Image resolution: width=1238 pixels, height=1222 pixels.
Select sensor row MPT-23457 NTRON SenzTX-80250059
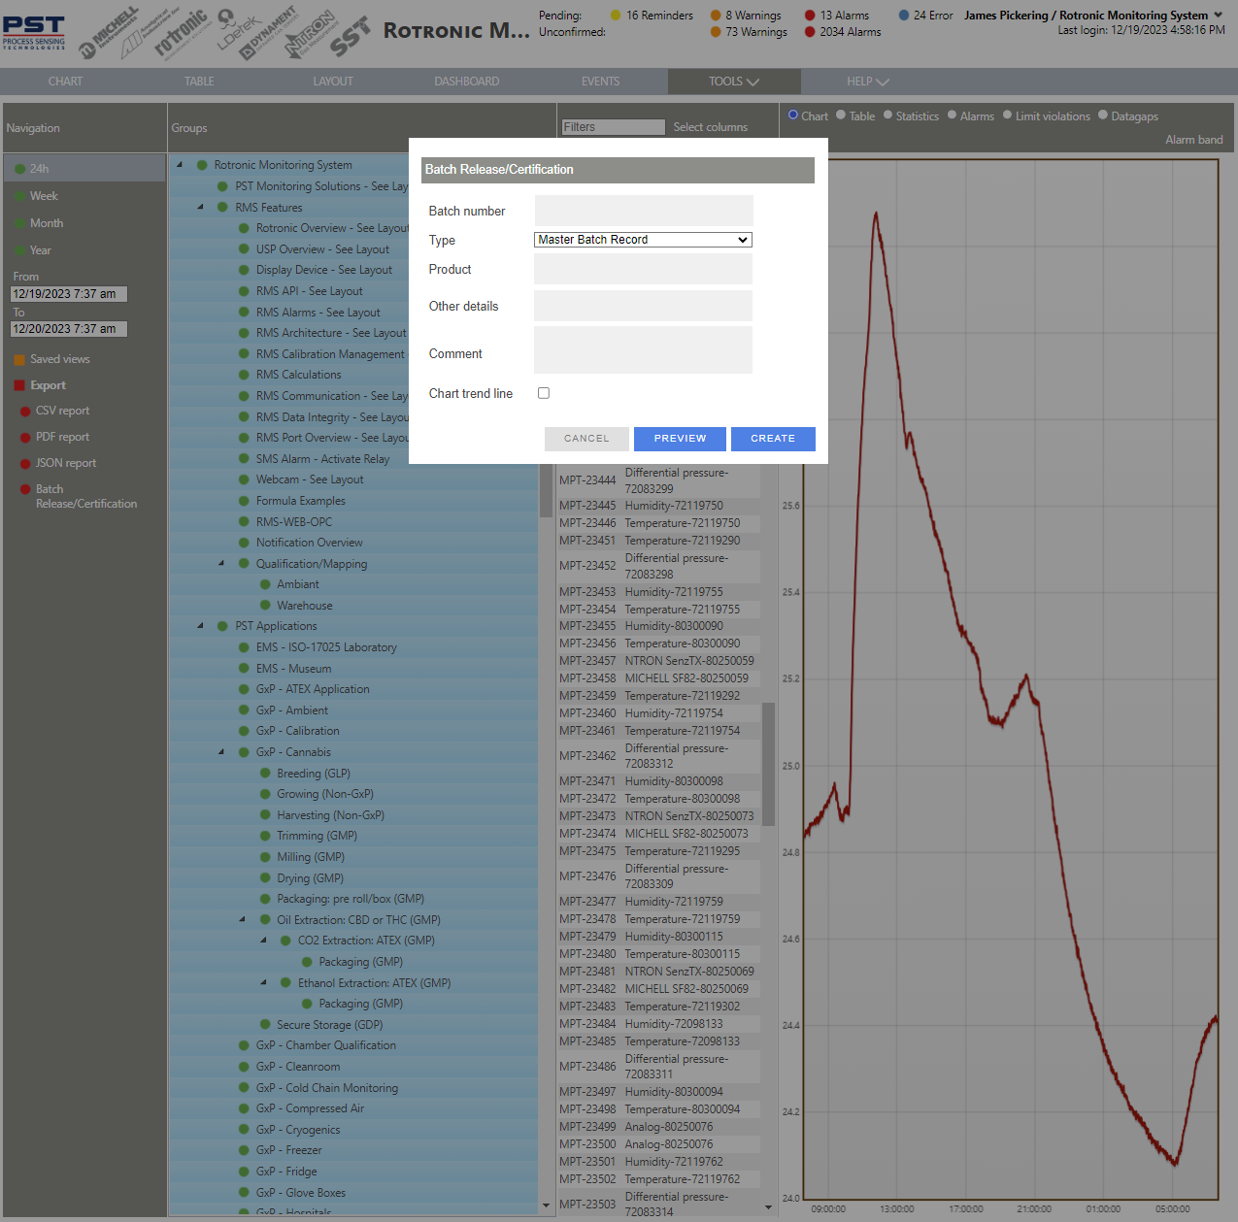[x=657, y=661]
